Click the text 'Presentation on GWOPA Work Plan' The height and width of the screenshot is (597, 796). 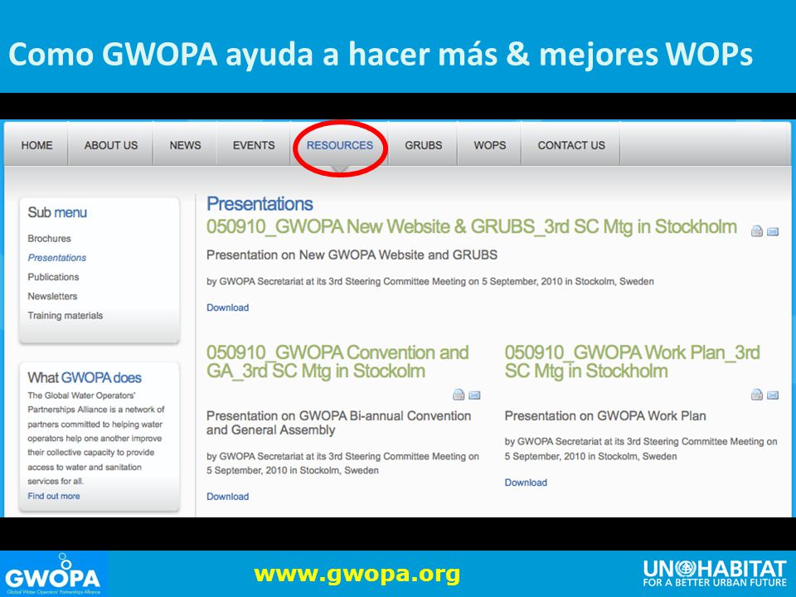click(x=605, y=415)
